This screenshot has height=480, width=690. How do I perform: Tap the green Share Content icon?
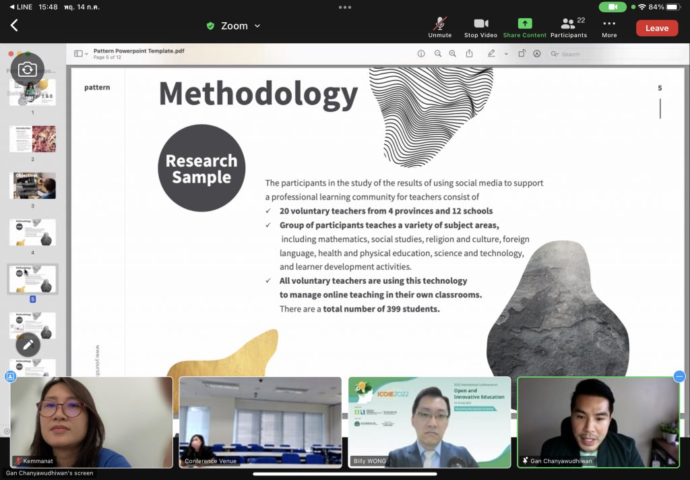click(524, 27)
